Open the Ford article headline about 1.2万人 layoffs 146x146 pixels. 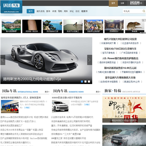(x=21, y=98)
